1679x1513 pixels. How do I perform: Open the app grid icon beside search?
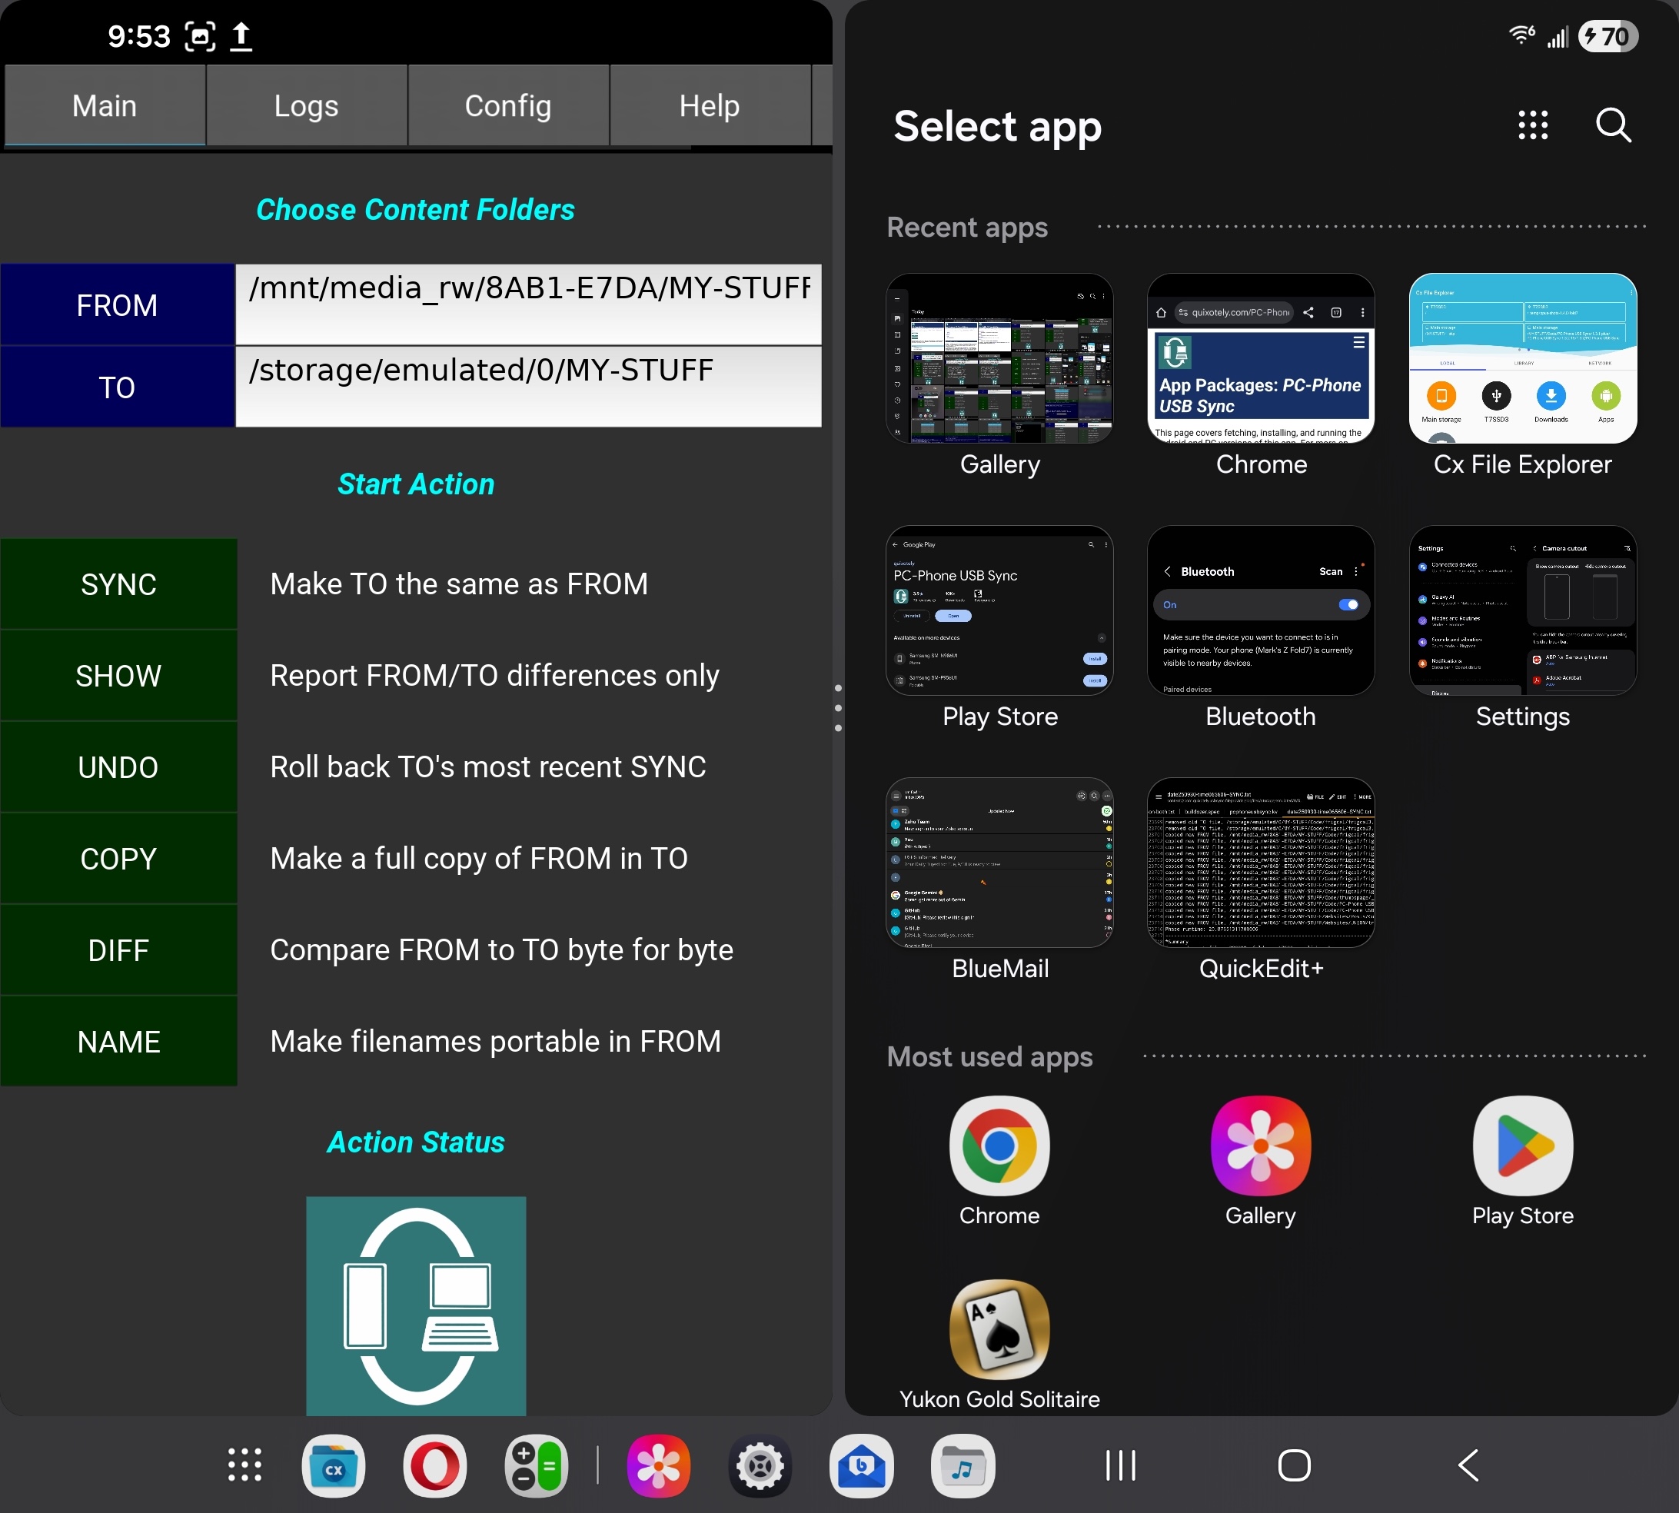1533,125
